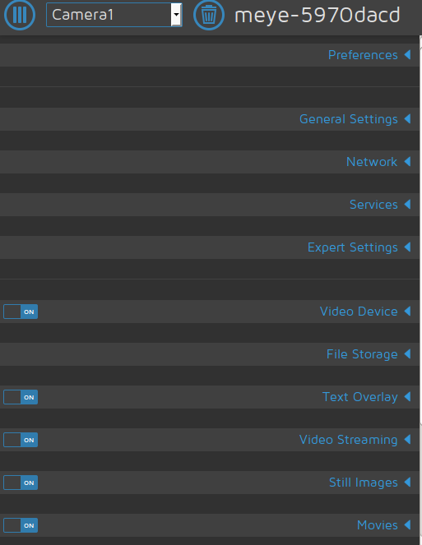Click the File Storage arrow icon
This screenshot has height=545, width=422.
click(x=407, y=353)
